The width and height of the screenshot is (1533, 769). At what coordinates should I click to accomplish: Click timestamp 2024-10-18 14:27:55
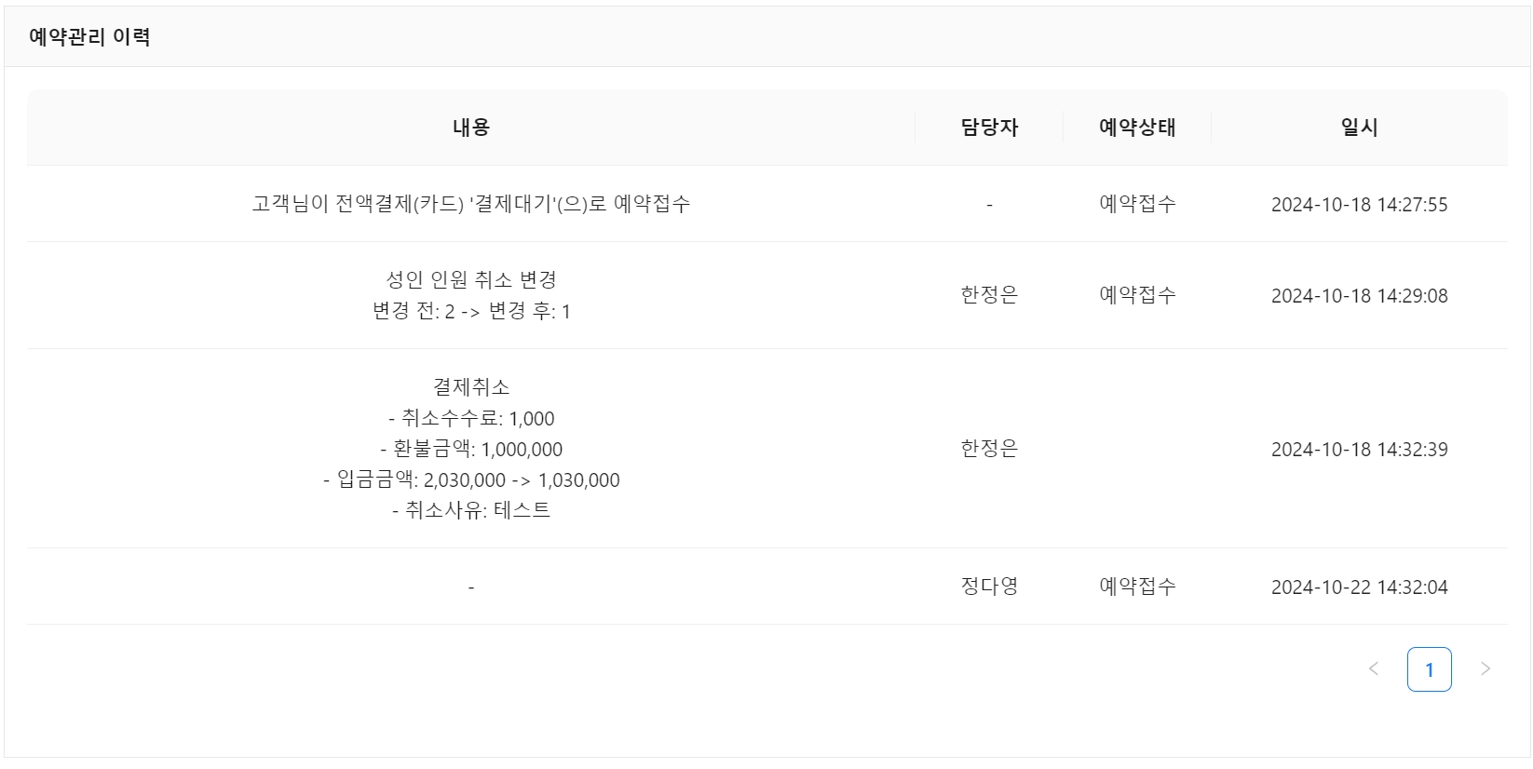point(1359,205)
